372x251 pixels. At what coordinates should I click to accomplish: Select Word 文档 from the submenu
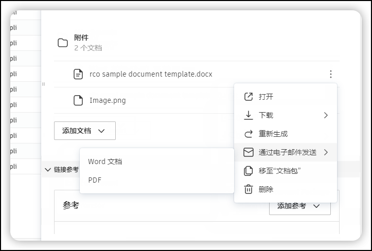[105, 162]
